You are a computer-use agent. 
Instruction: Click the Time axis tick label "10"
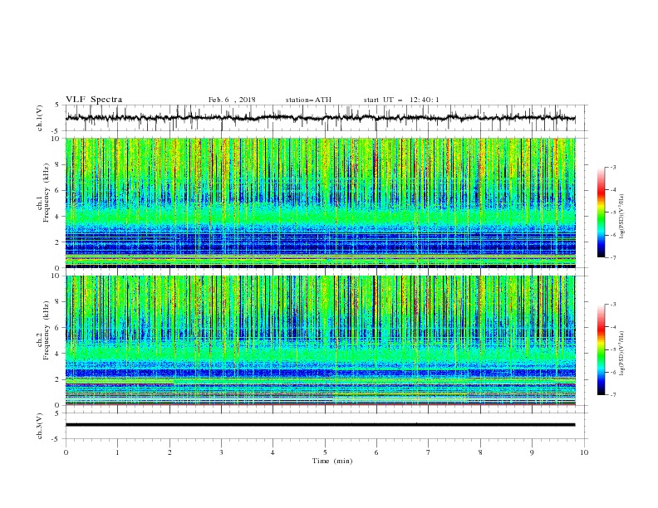pos(584,452)
